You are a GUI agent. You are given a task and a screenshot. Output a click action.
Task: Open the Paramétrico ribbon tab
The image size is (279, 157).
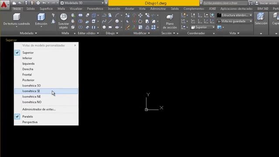point(95,9)
